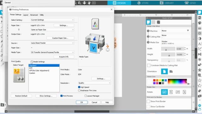Viewport: 202px width, 114px height.
Task: Switch to the Advanced tab
Action: (34, 15)
